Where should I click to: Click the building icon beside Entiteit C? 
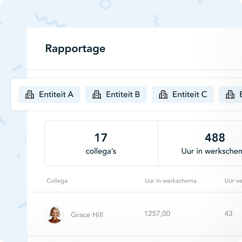tap(163, 94)
